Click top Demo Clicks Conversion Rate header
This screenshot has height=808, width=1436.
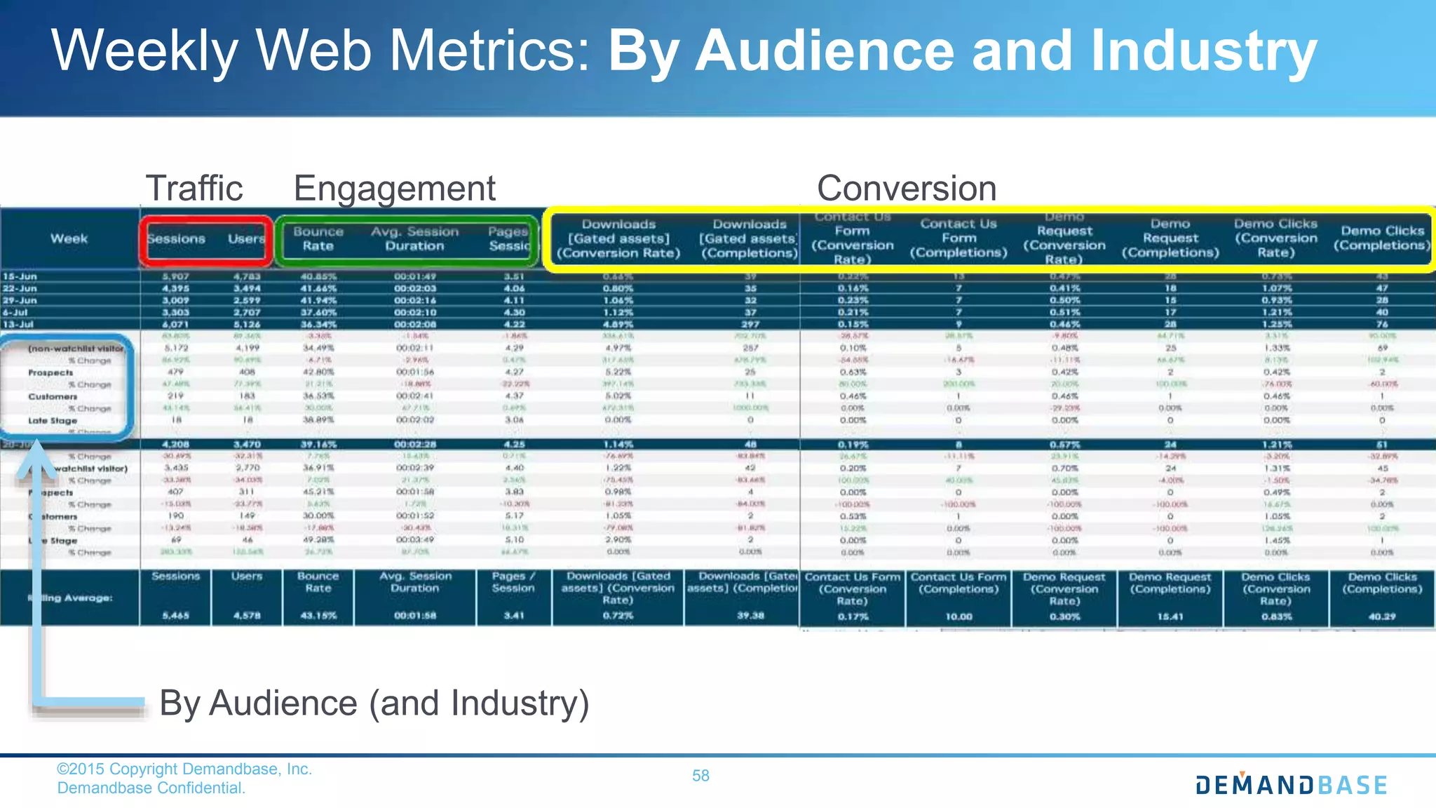(x=1275, y=238)
